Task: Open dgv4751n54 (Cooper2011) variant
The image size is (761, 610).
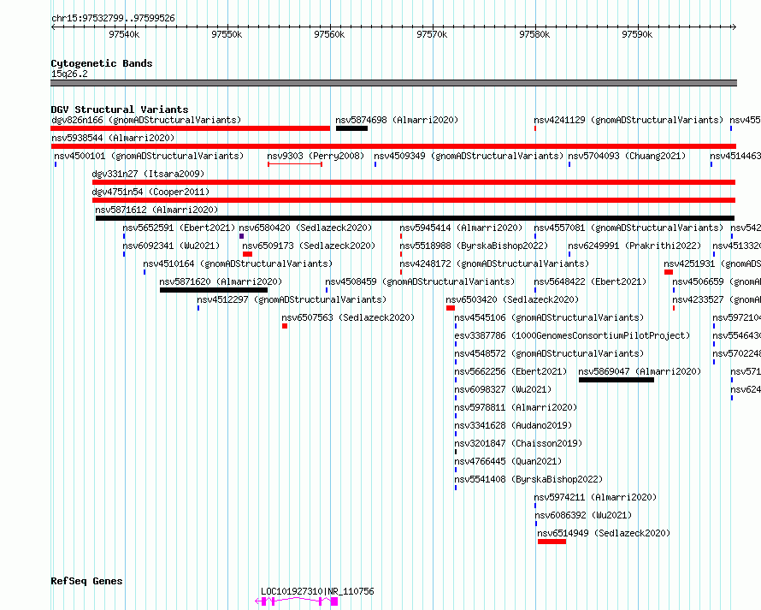Action: [150, 192]
